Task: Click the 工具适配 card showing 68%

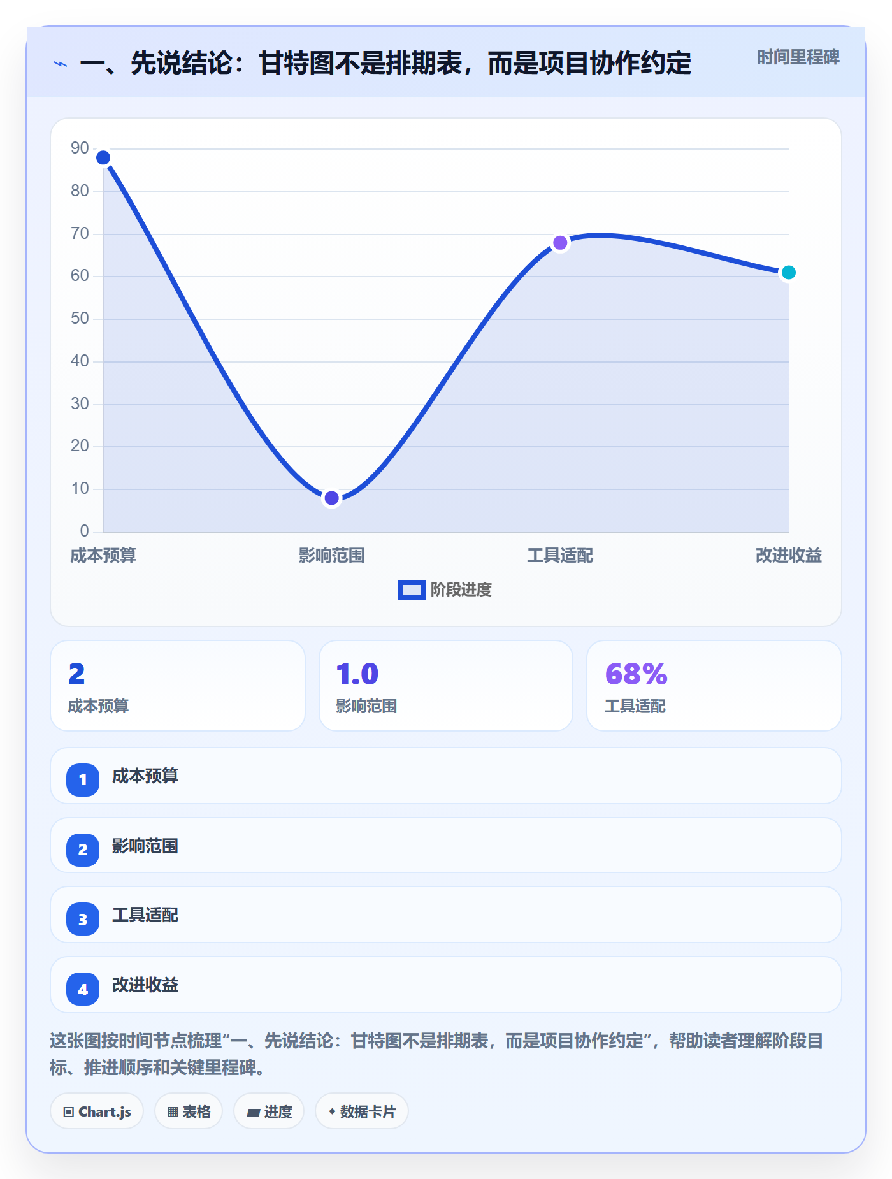Action: pyautogui.click(x=714, y=686)
